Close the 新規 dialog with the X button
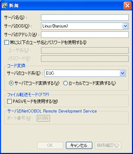The width and height of the screenshot is (133, 154). click(127, 6)
